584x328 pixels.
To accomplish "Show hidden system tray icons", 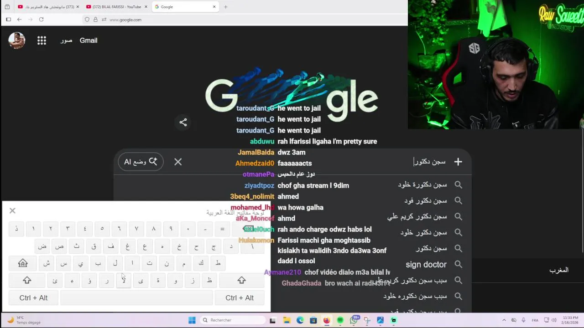I will pos(504,320).
